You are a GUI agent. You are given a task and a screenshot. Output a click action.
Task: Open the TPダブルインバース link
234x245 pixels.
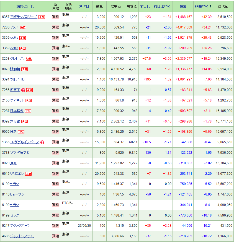[25, 142]
